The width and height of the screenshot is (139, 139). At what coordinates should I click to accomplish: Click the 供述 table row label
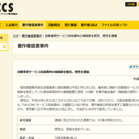click(x=23, y=129)
